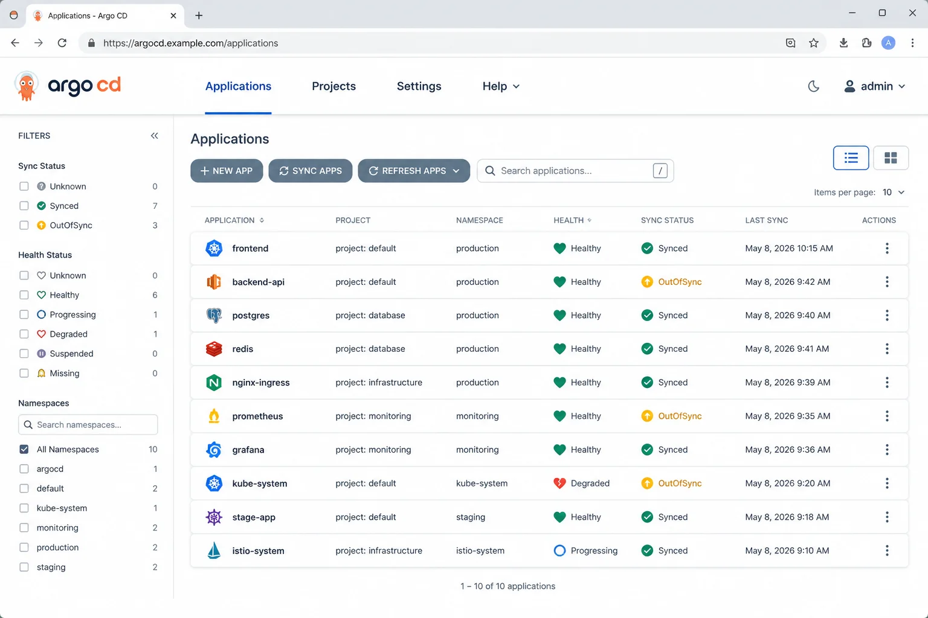
Task: Click the New App button
Action: click(x=227, y=171)
